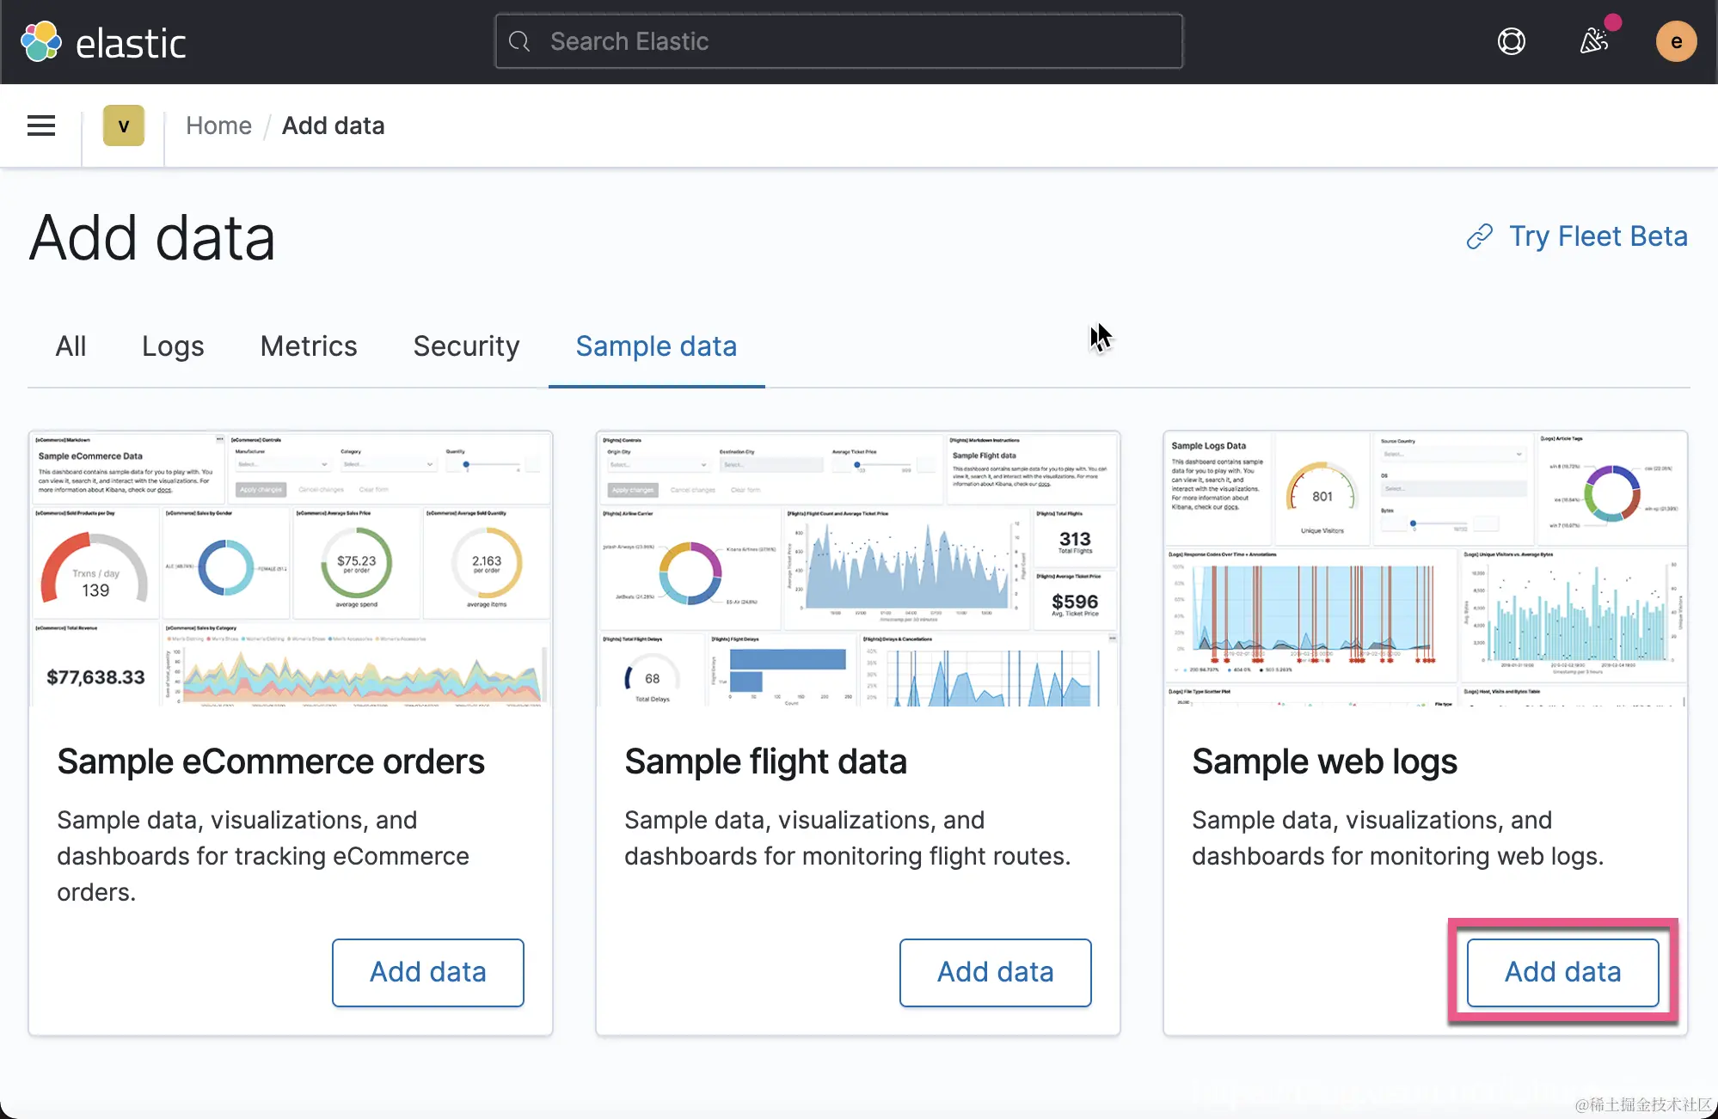Open the hamburger navigation menu
This screenshot has width=1718, height=1119.
41,125
